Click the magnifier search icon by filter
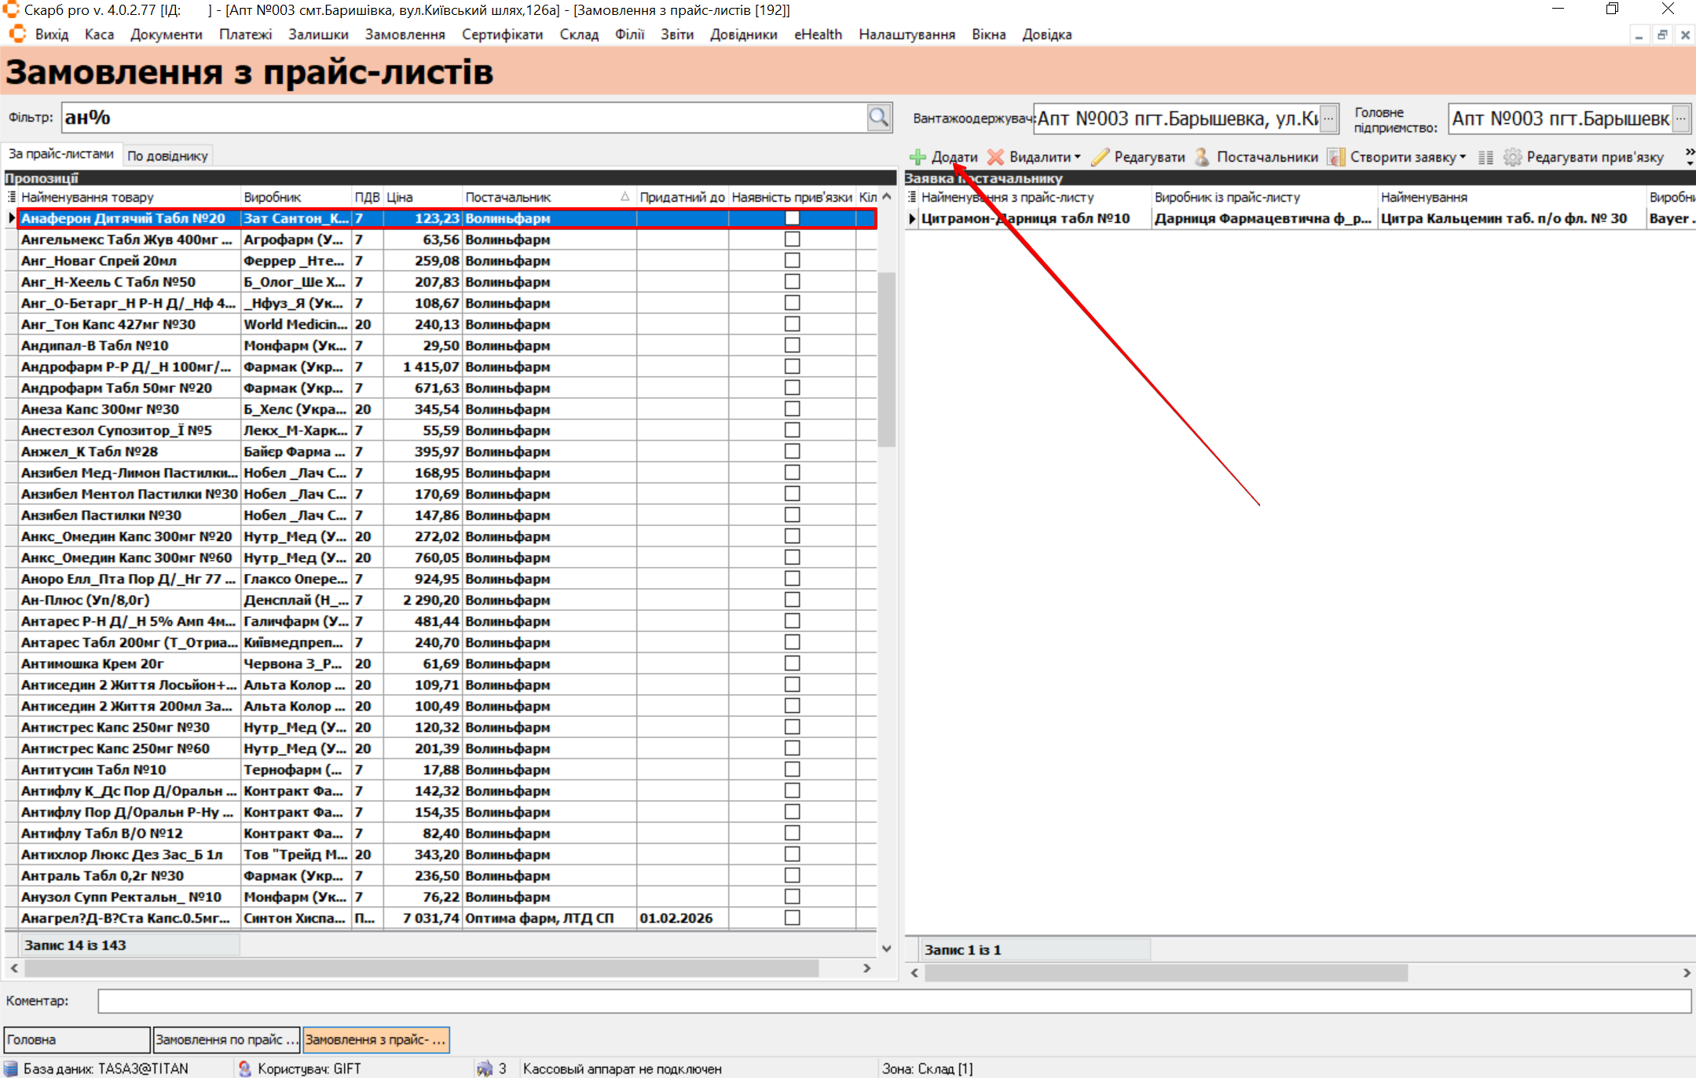This screenshot has width=1696, height=1078. coord(879,118)
